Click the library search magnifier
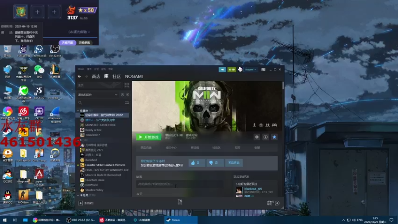The width and height of the screenshot is (398, 224). (80, 103)
